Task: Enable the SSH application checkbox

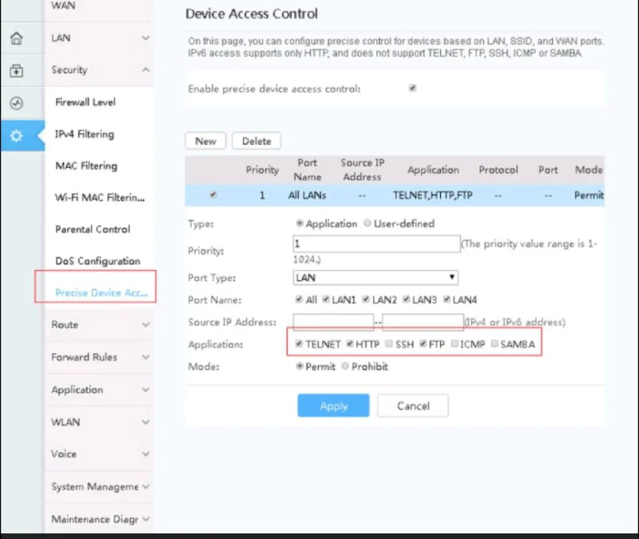Action: [388, 344]
